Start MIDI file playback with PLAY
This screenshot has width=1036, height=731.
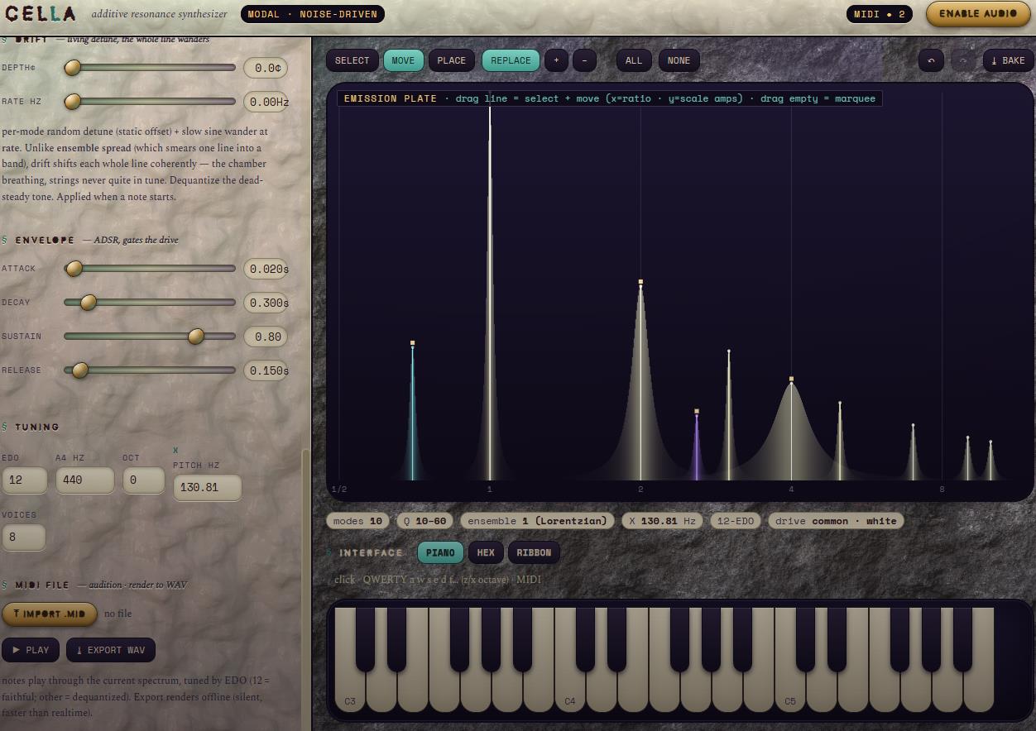(31, 650)
